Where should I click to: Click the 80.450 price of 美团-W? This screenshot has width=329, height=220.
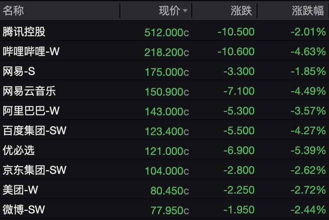tap(170, 191)
